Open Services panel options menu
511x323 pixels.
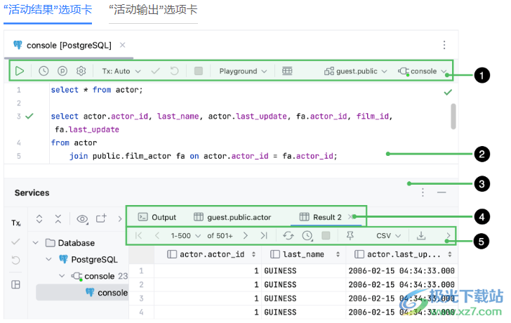[x=423, y=192]
